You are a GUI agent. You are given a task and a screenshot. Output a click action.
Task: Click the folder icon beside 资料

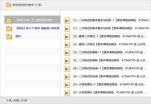click(9, 37)
